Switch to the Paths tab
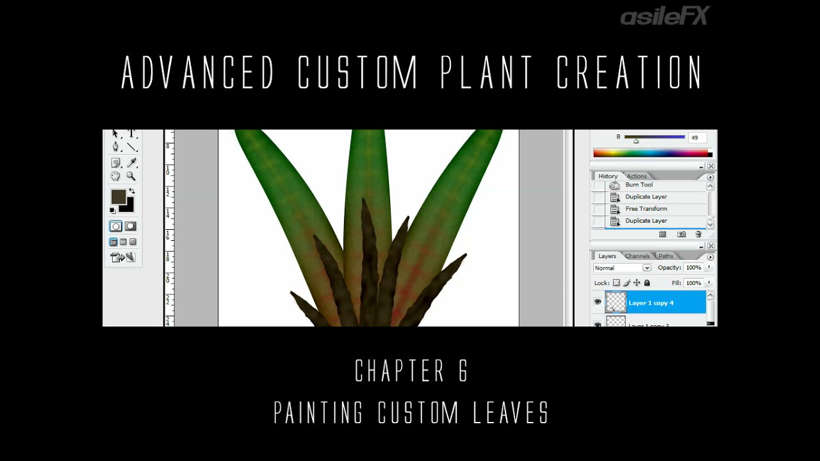Image resolution: width=820 pixels, height=461 pixels. coord(666,256)
